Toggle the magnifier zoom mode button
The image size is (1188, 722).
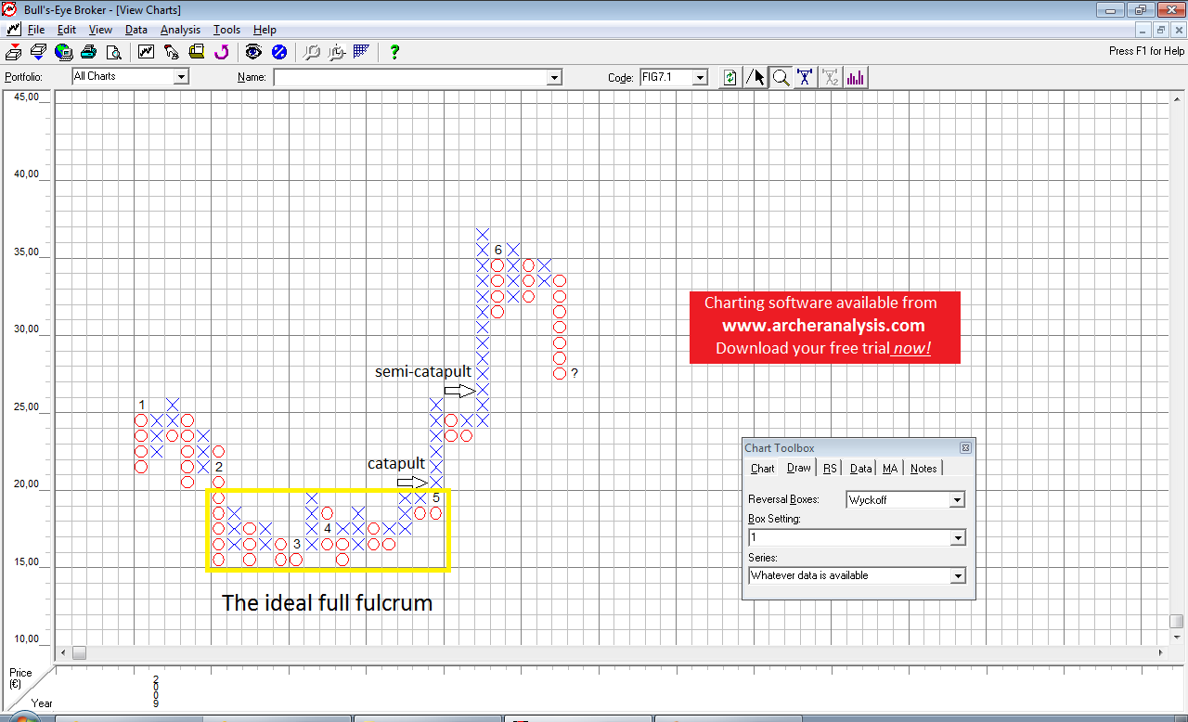click(x=781, y=78)
